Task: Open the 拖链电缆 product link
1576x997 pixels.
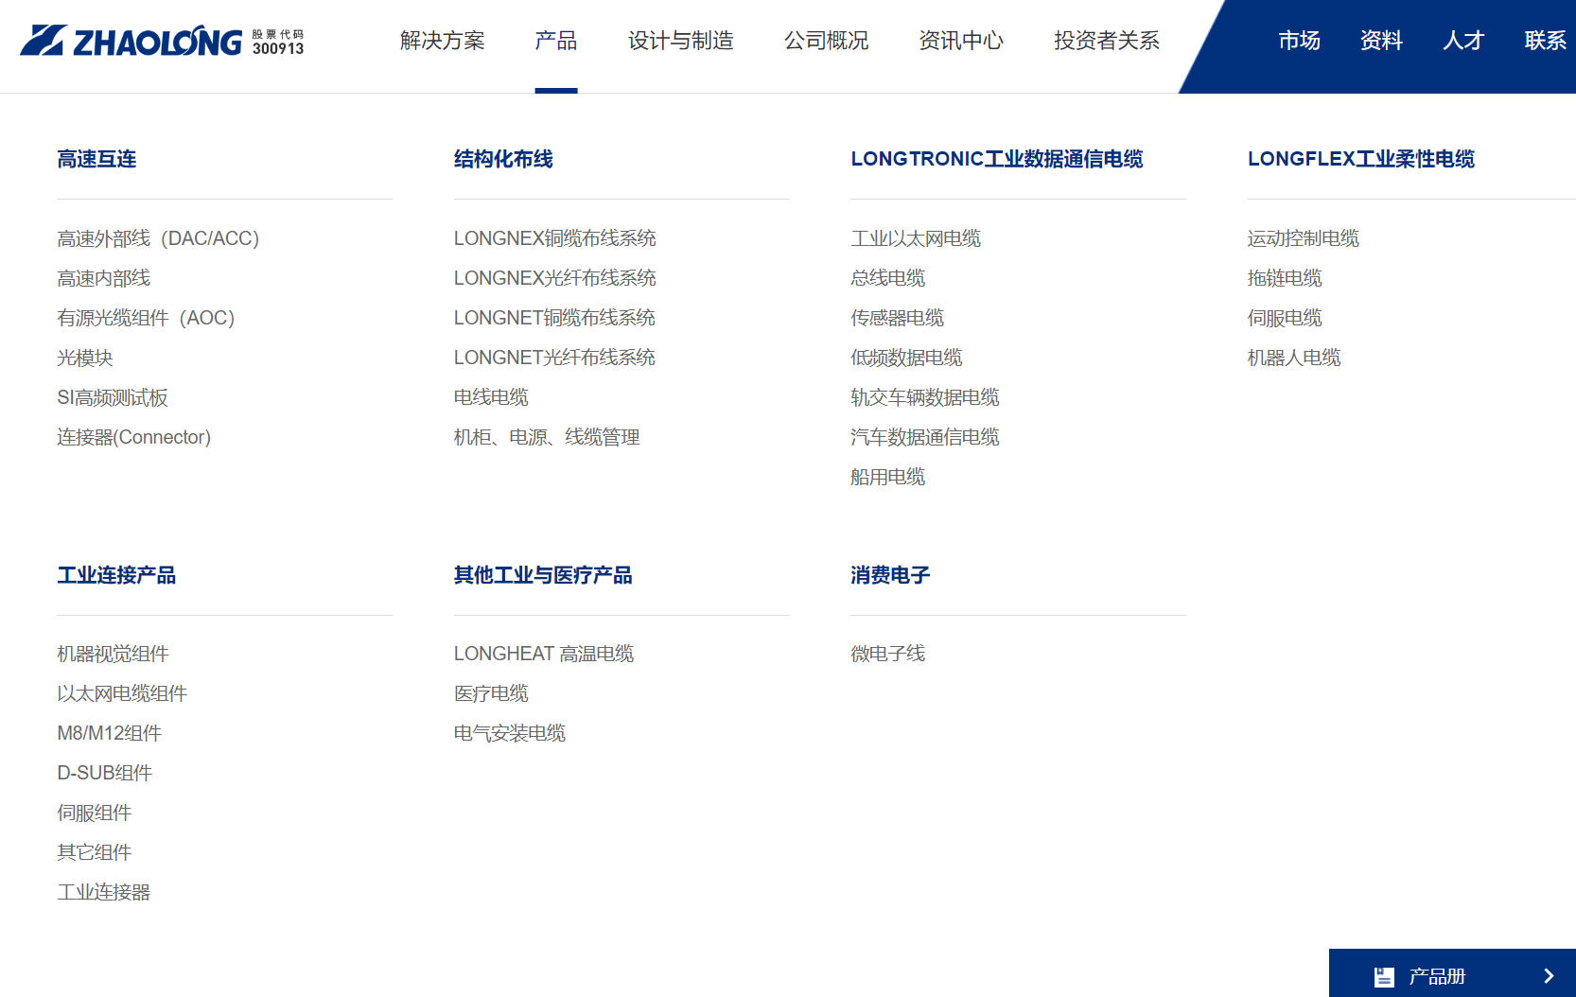Action: [1284, 278]
